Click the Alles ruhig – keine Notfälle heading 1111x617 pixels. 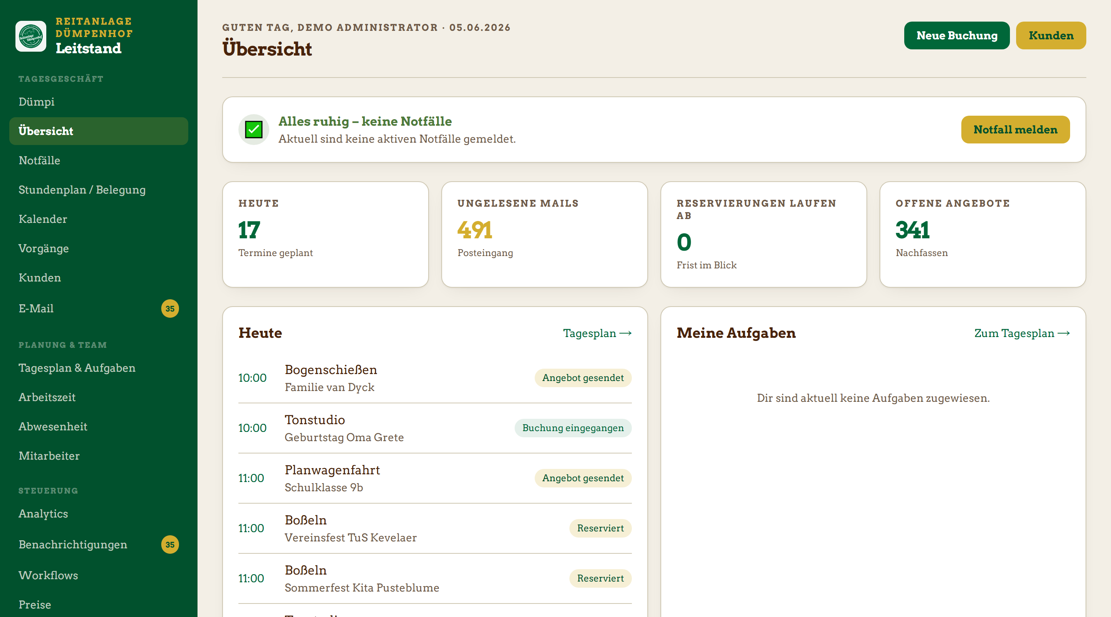click(x=365, y=121)
